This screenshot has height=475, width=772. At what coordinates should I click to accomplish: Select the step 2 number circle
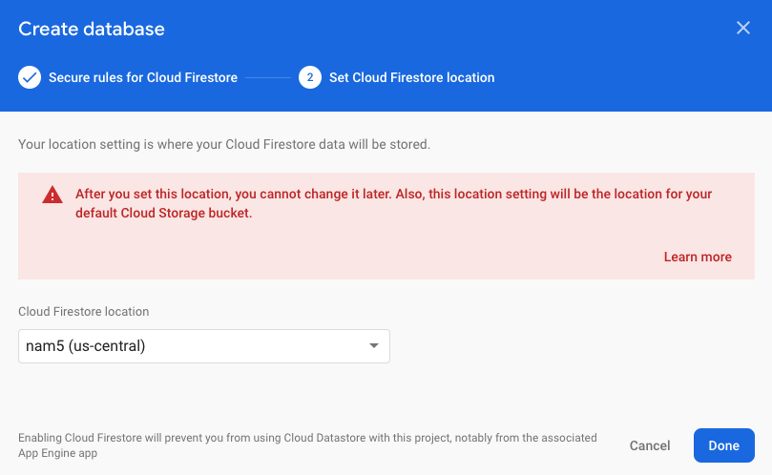[310, 77]
